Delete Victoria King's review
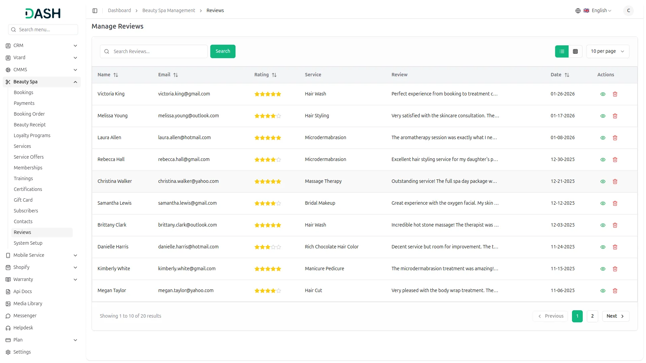The height and width of the screenshot is (363, 646). (x=615, y=94)
